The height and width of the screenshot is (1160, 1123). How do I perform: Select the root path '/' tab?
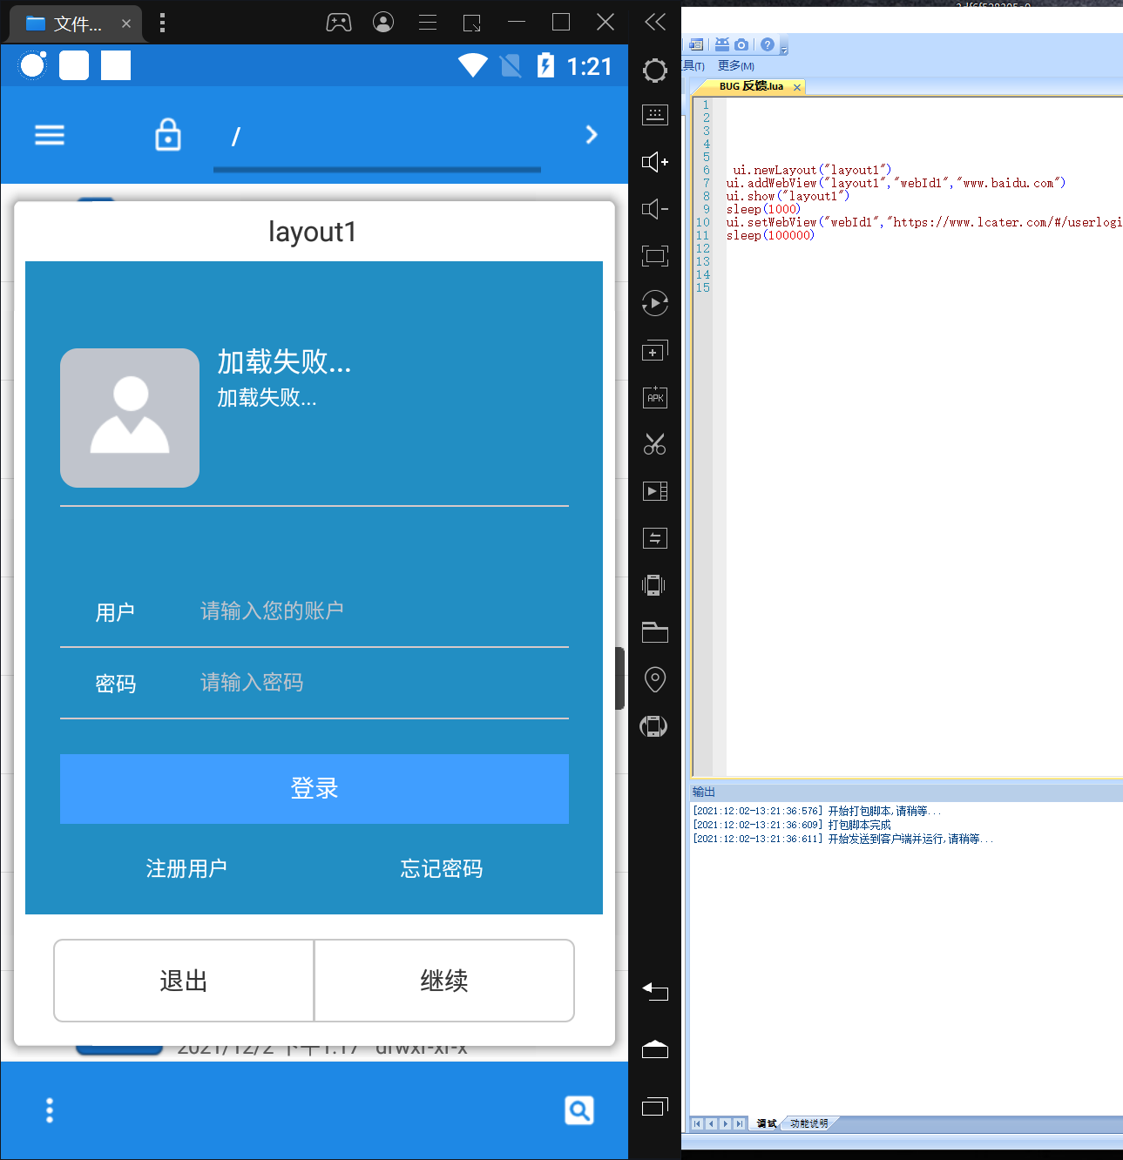(x=376, y=138)
